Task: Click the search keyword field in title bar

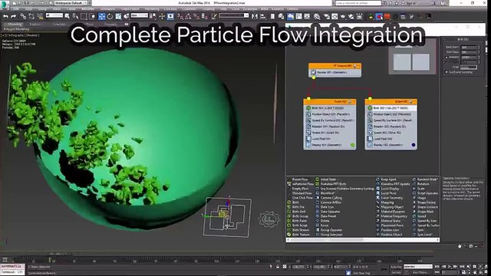Action: 358,3
